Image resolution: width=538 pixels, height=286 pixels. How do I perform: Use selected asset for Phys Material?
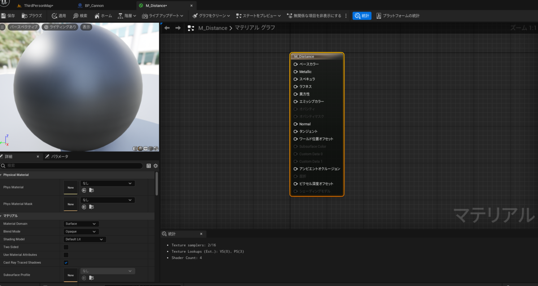click(84, 190)
